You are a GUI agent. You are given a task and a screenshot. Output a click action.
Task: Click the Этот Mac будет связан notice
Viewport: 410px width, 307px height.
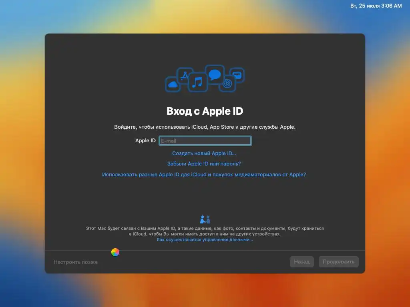coord(205,231)
